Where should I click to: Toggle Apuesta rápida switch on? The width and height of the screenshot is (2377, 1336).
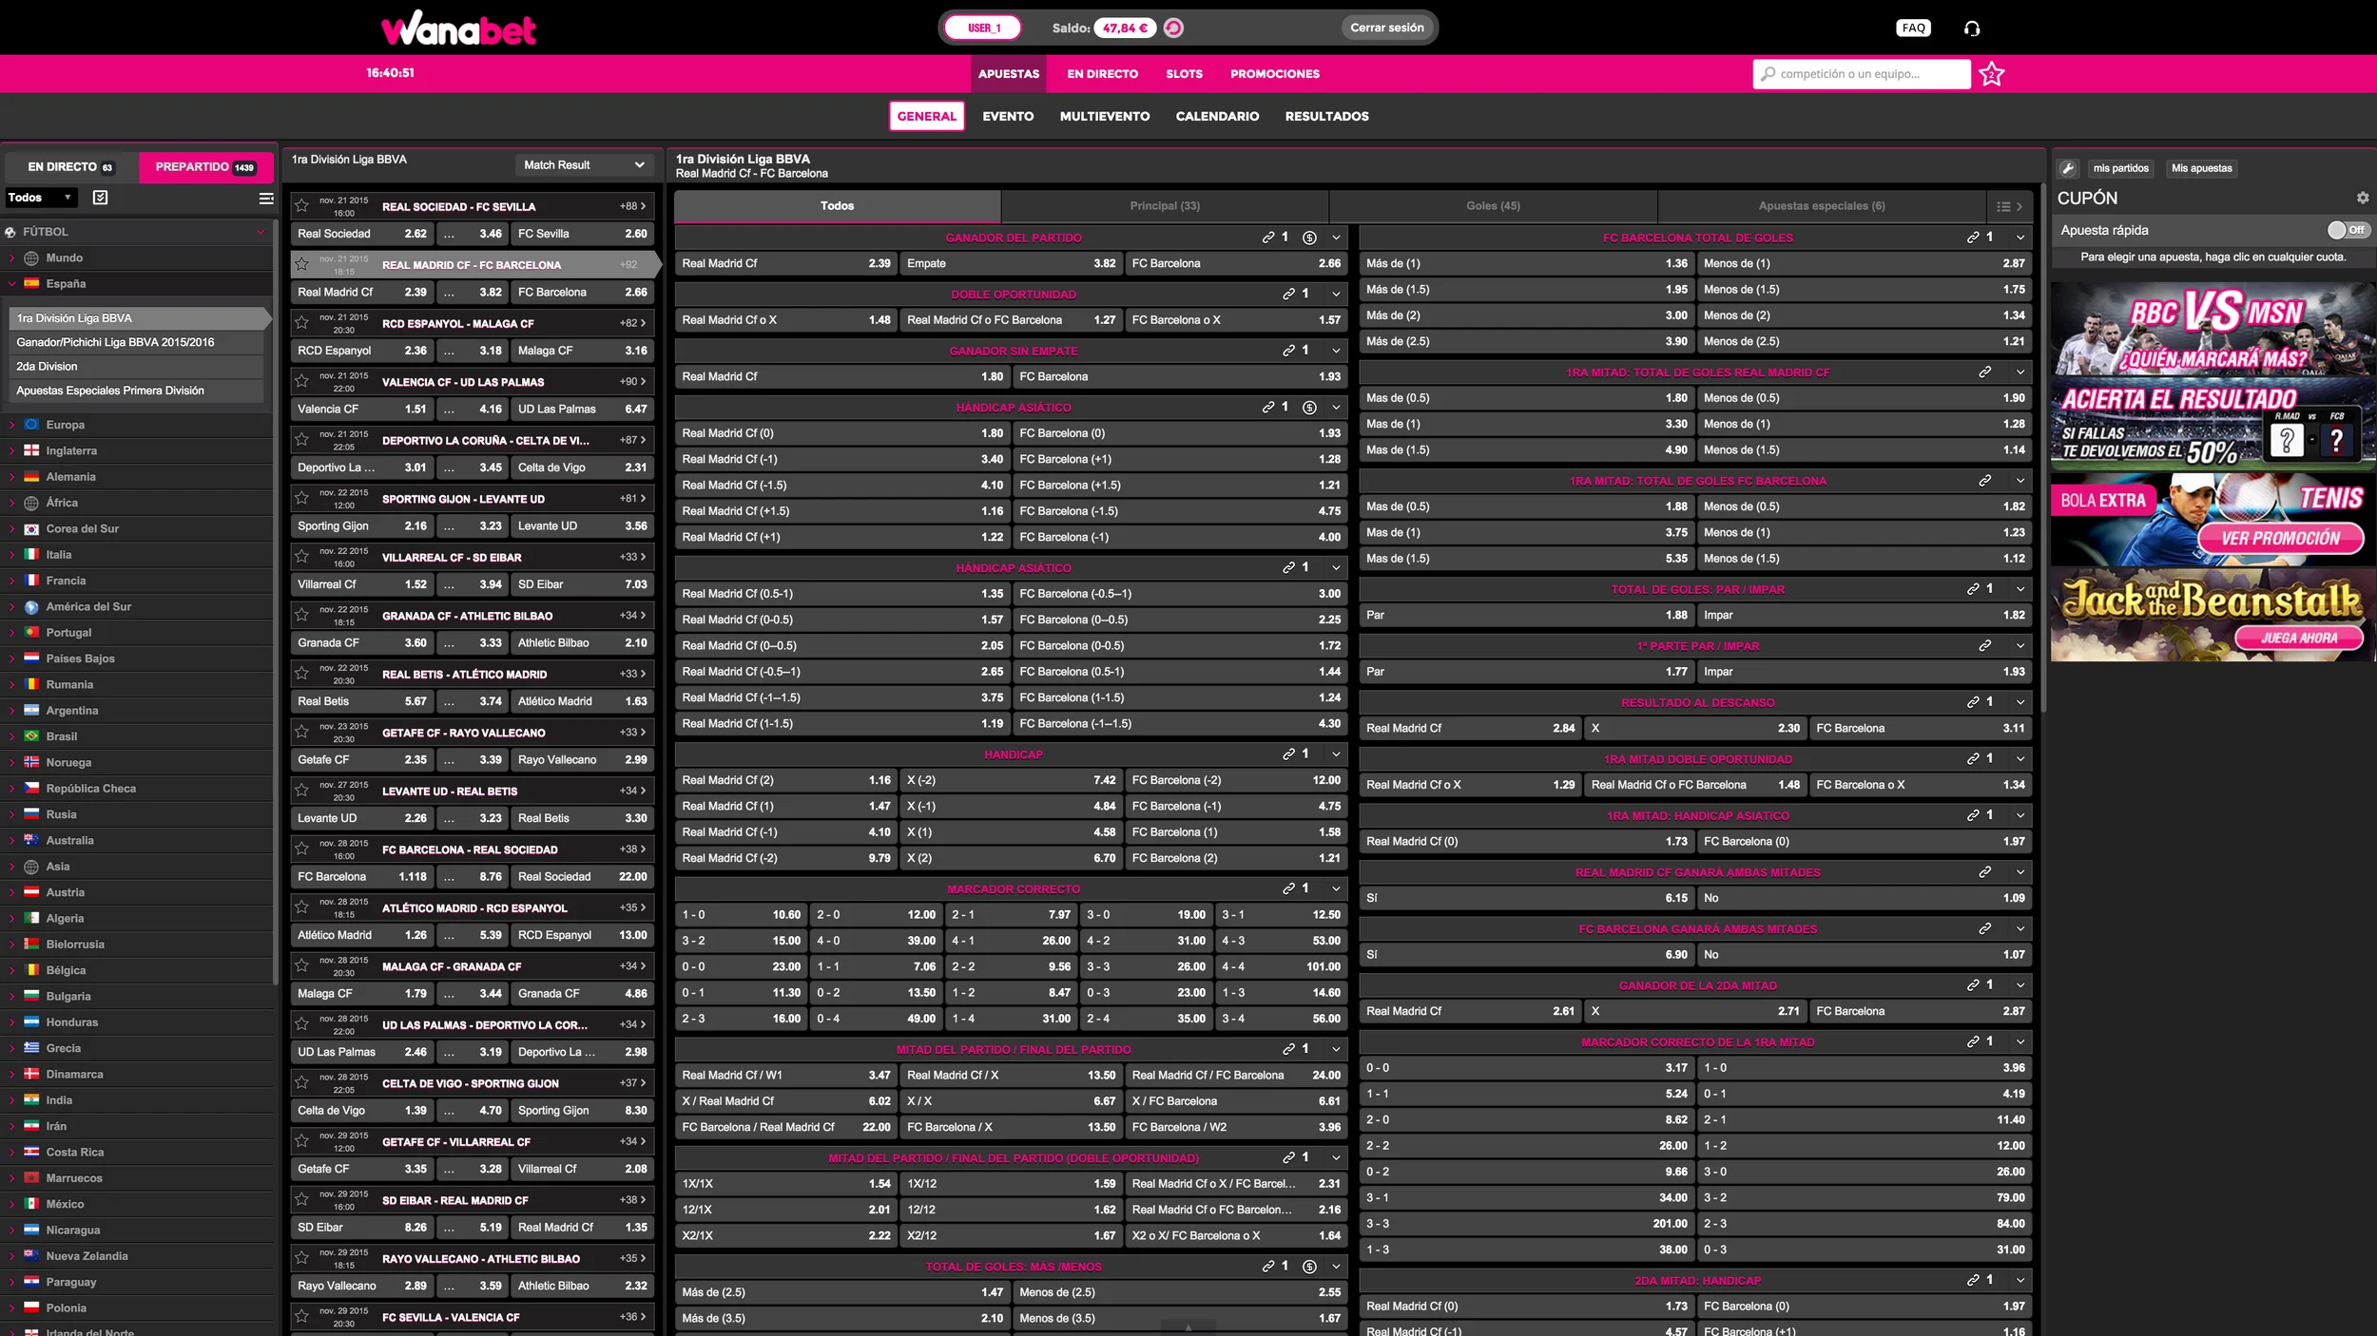[2347, 230]
